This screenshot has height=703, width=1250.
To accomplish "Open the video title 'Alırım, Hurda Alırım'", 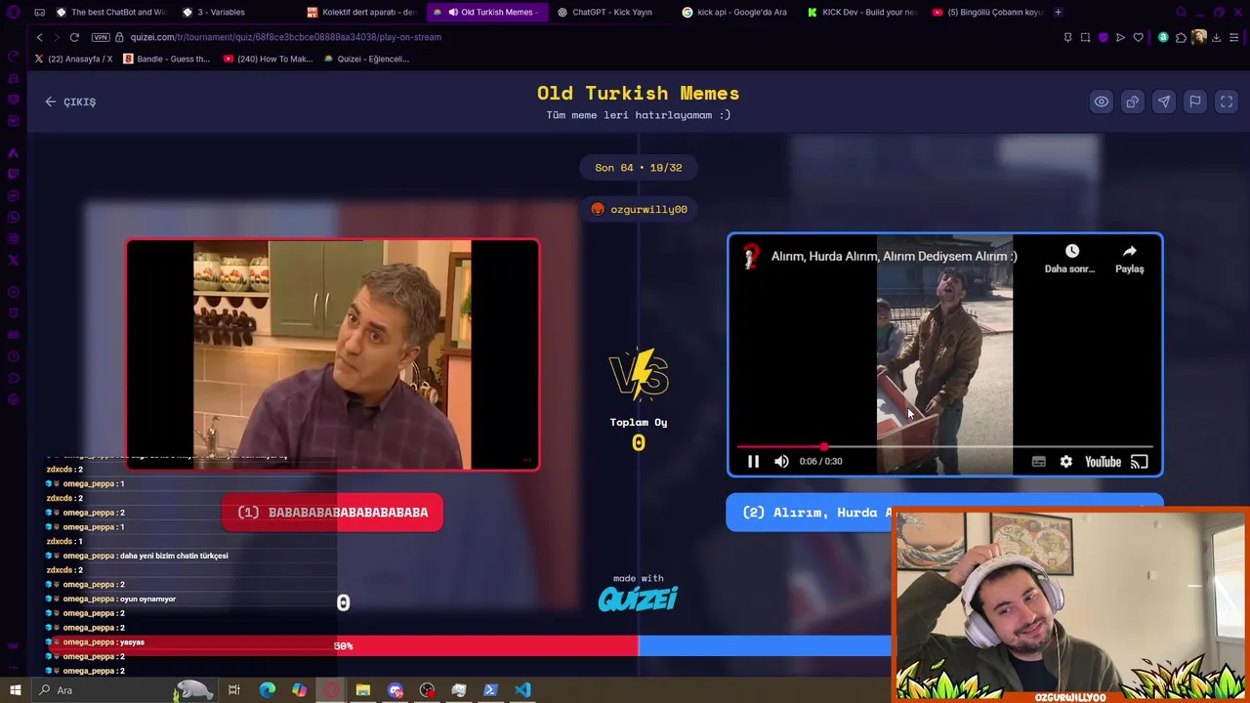I will [x=894, y=256].
